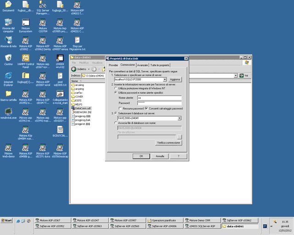
Task: Expand hidden tray icons chevron
Action: pos(271,226)
